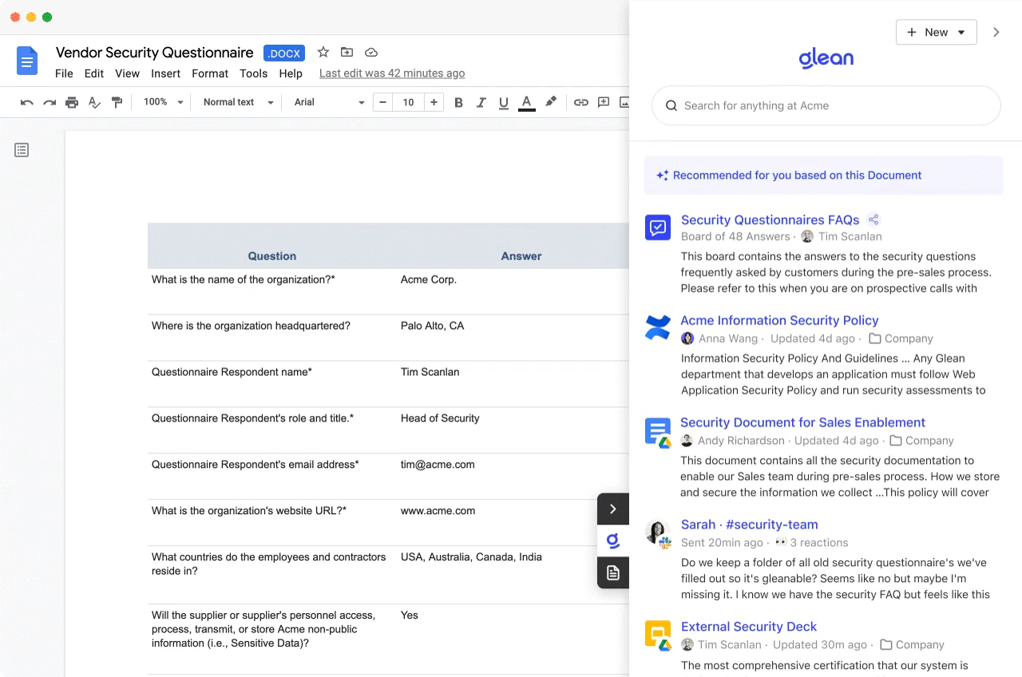This screenshot has height=677, width=1022.
Task: Click the .DOCX badge
Action: (x=284, y=53)
